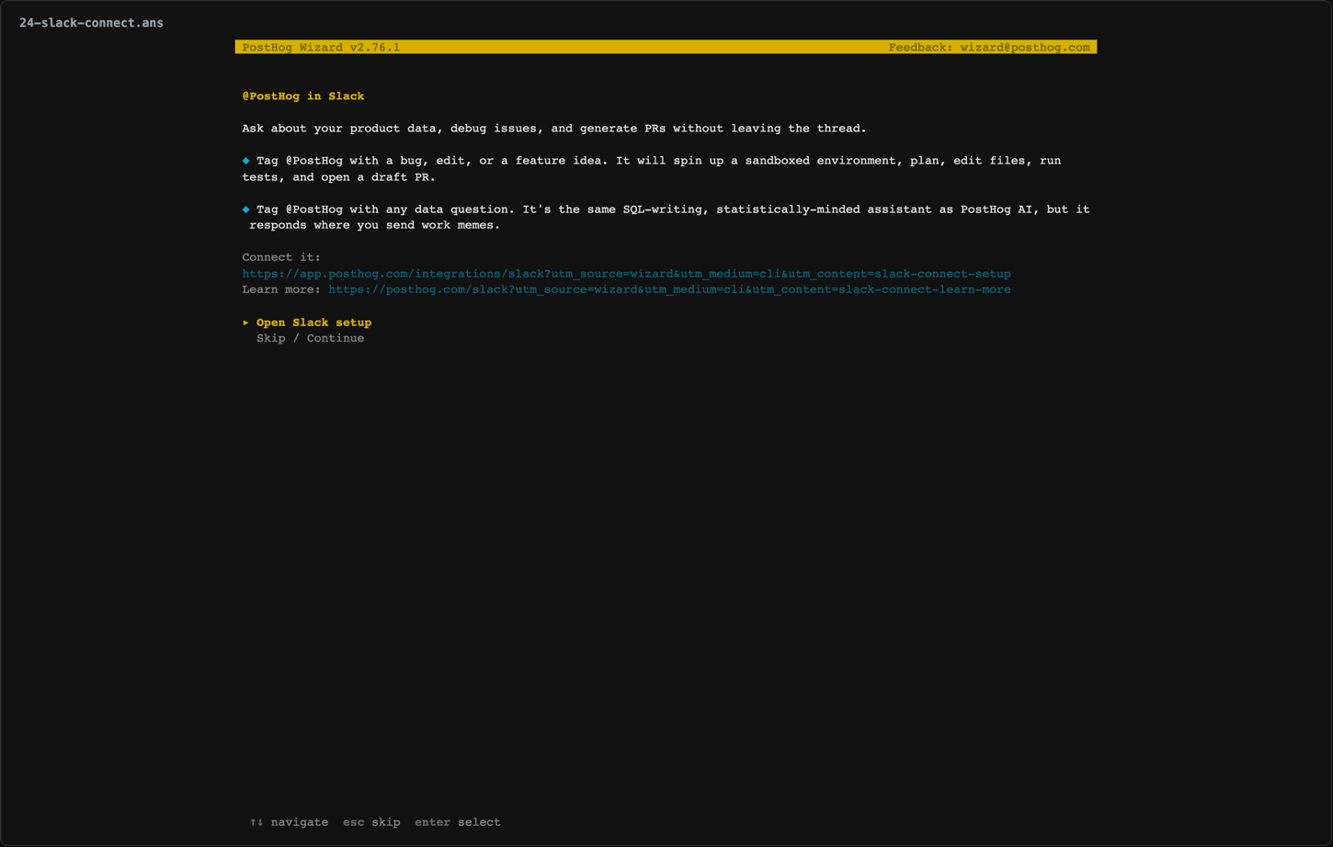The image size is (1333, 847).
Task: Click the 'Connect it:' label
Action: [281, 257]
